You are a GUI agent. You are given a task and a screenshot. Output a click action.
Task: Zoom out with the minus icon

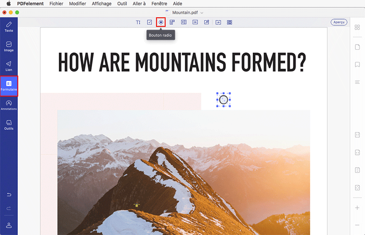[x=357, y=225]
